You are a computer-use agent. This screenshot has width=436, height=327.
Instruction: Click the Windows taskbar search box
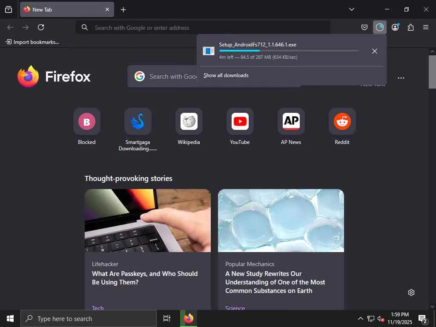pyautogui.click(x=89, y=318)
